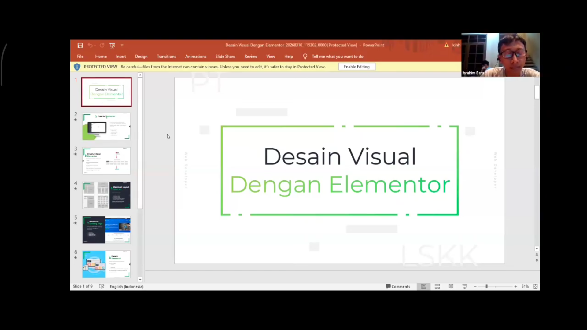
Task: Open the File menu
Action: [80, 57]
